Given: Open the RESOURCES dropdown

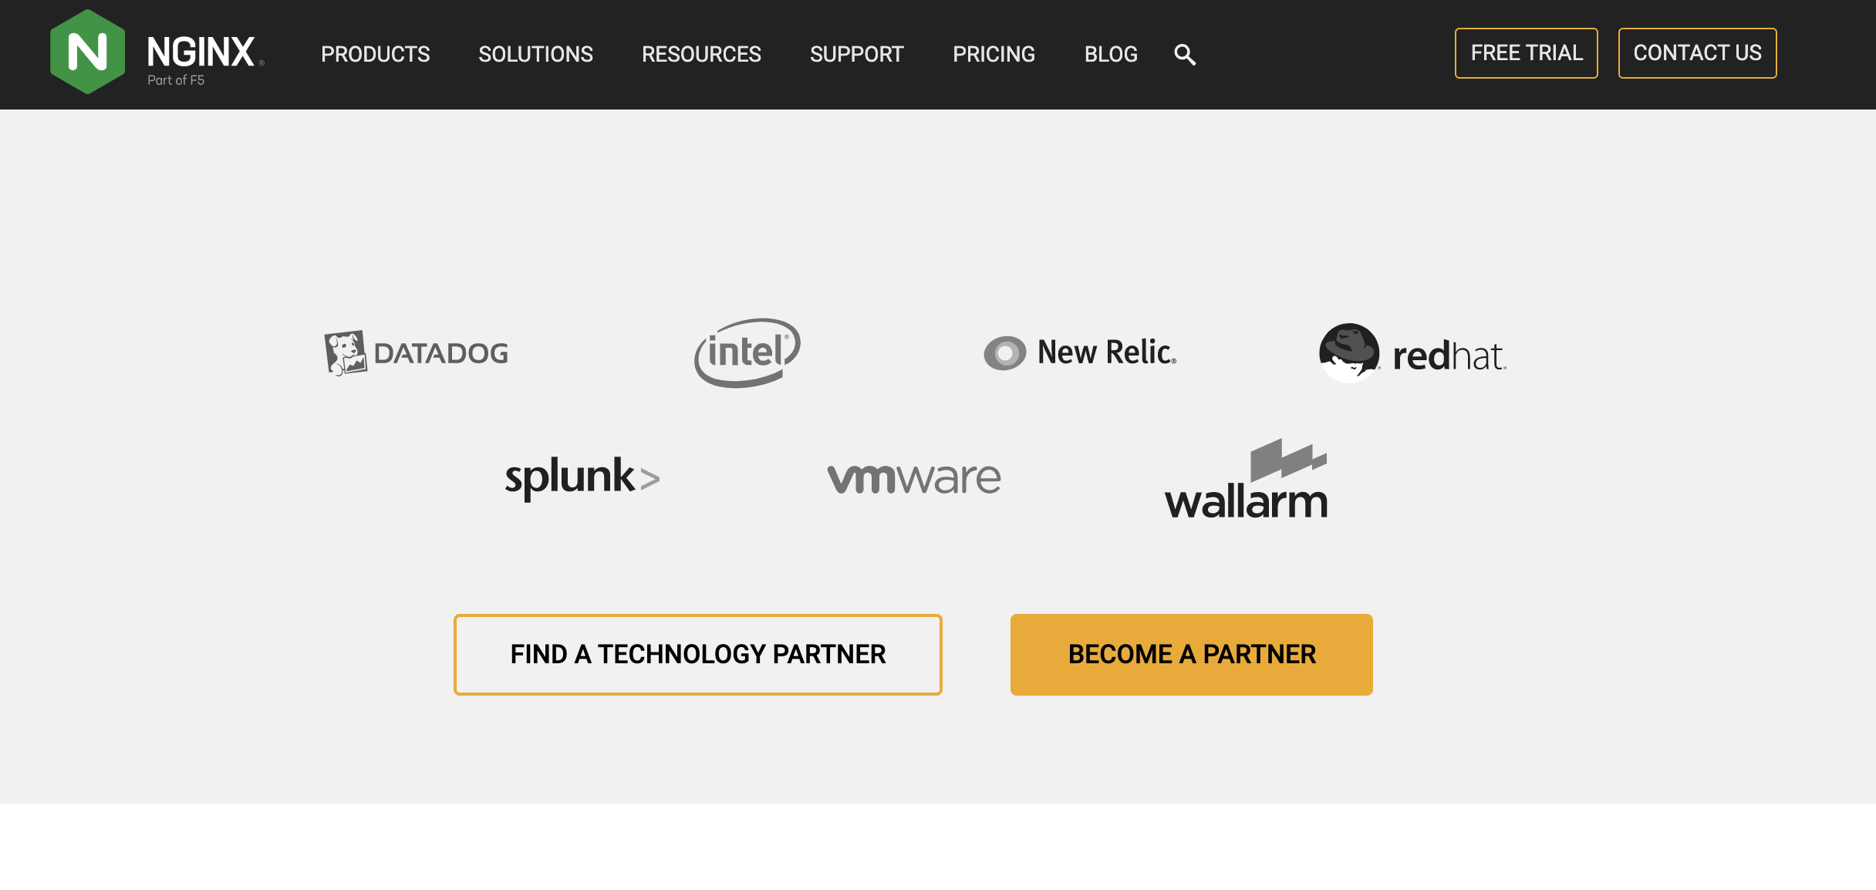Looking at the screenshot, I should 701,54.
